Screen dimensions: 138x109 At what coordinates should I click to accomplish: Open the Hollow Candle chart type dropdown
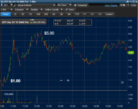click(x=54, y=10)
